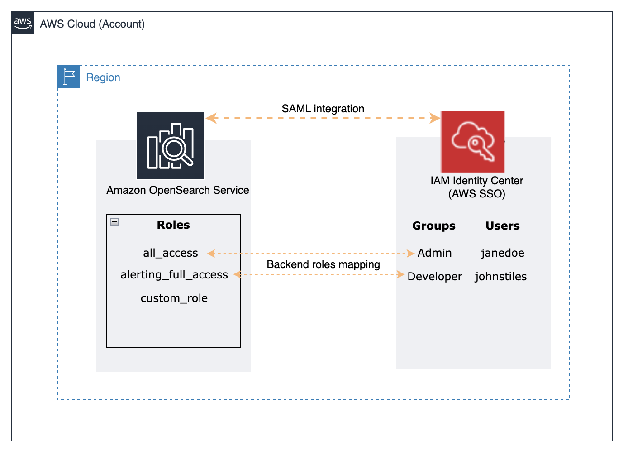628x451 pixels.
Task: Click the Users column heading
Action: (x=503, y=226)
